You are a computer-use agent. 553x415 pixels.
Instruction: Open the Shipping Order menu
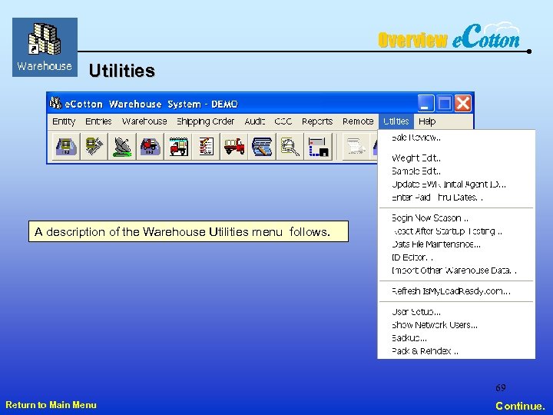[205, 121]
